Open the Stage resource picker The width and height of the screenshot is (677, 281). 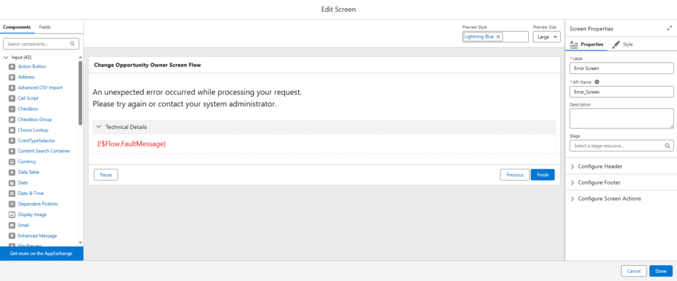click(621, 146)
